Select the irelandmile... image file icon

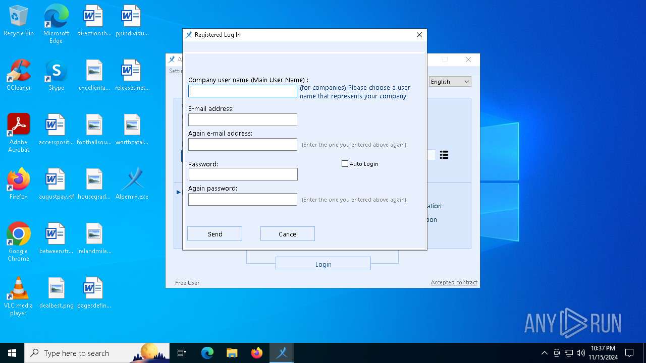point(94,238)
